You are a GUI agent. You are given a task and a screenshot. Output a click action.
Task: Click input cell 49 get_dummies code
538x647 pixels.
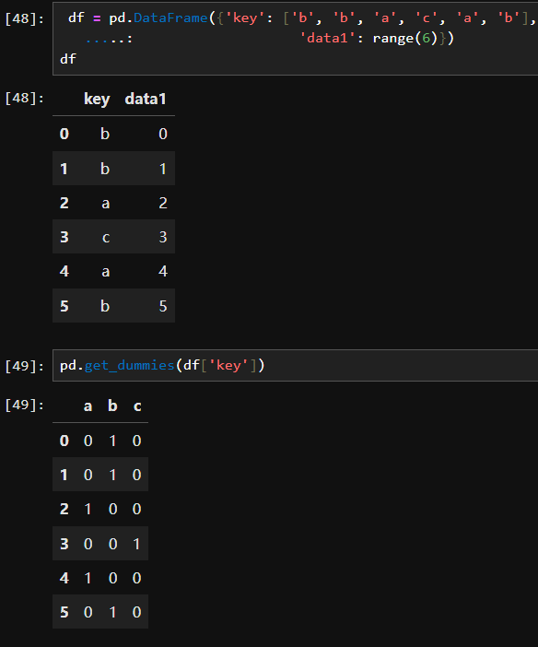point(296,366)
